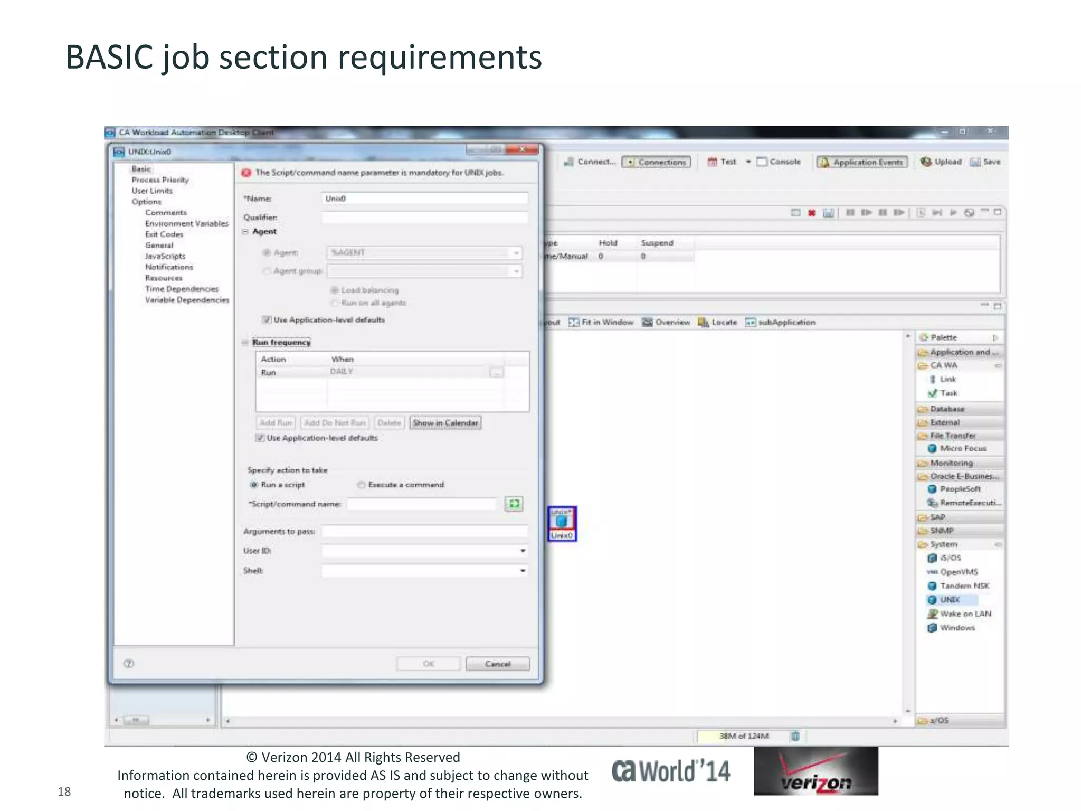Viewport: 1081px width, 811px height.
Task: Click the Save toolbar icon
Action: pyautogui.click(x=975, y=162)
